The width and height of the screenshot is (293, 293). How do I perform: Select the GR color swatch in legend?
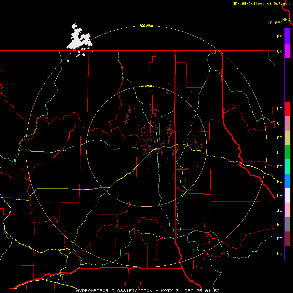pyautogui.click(x=287, y=123)
